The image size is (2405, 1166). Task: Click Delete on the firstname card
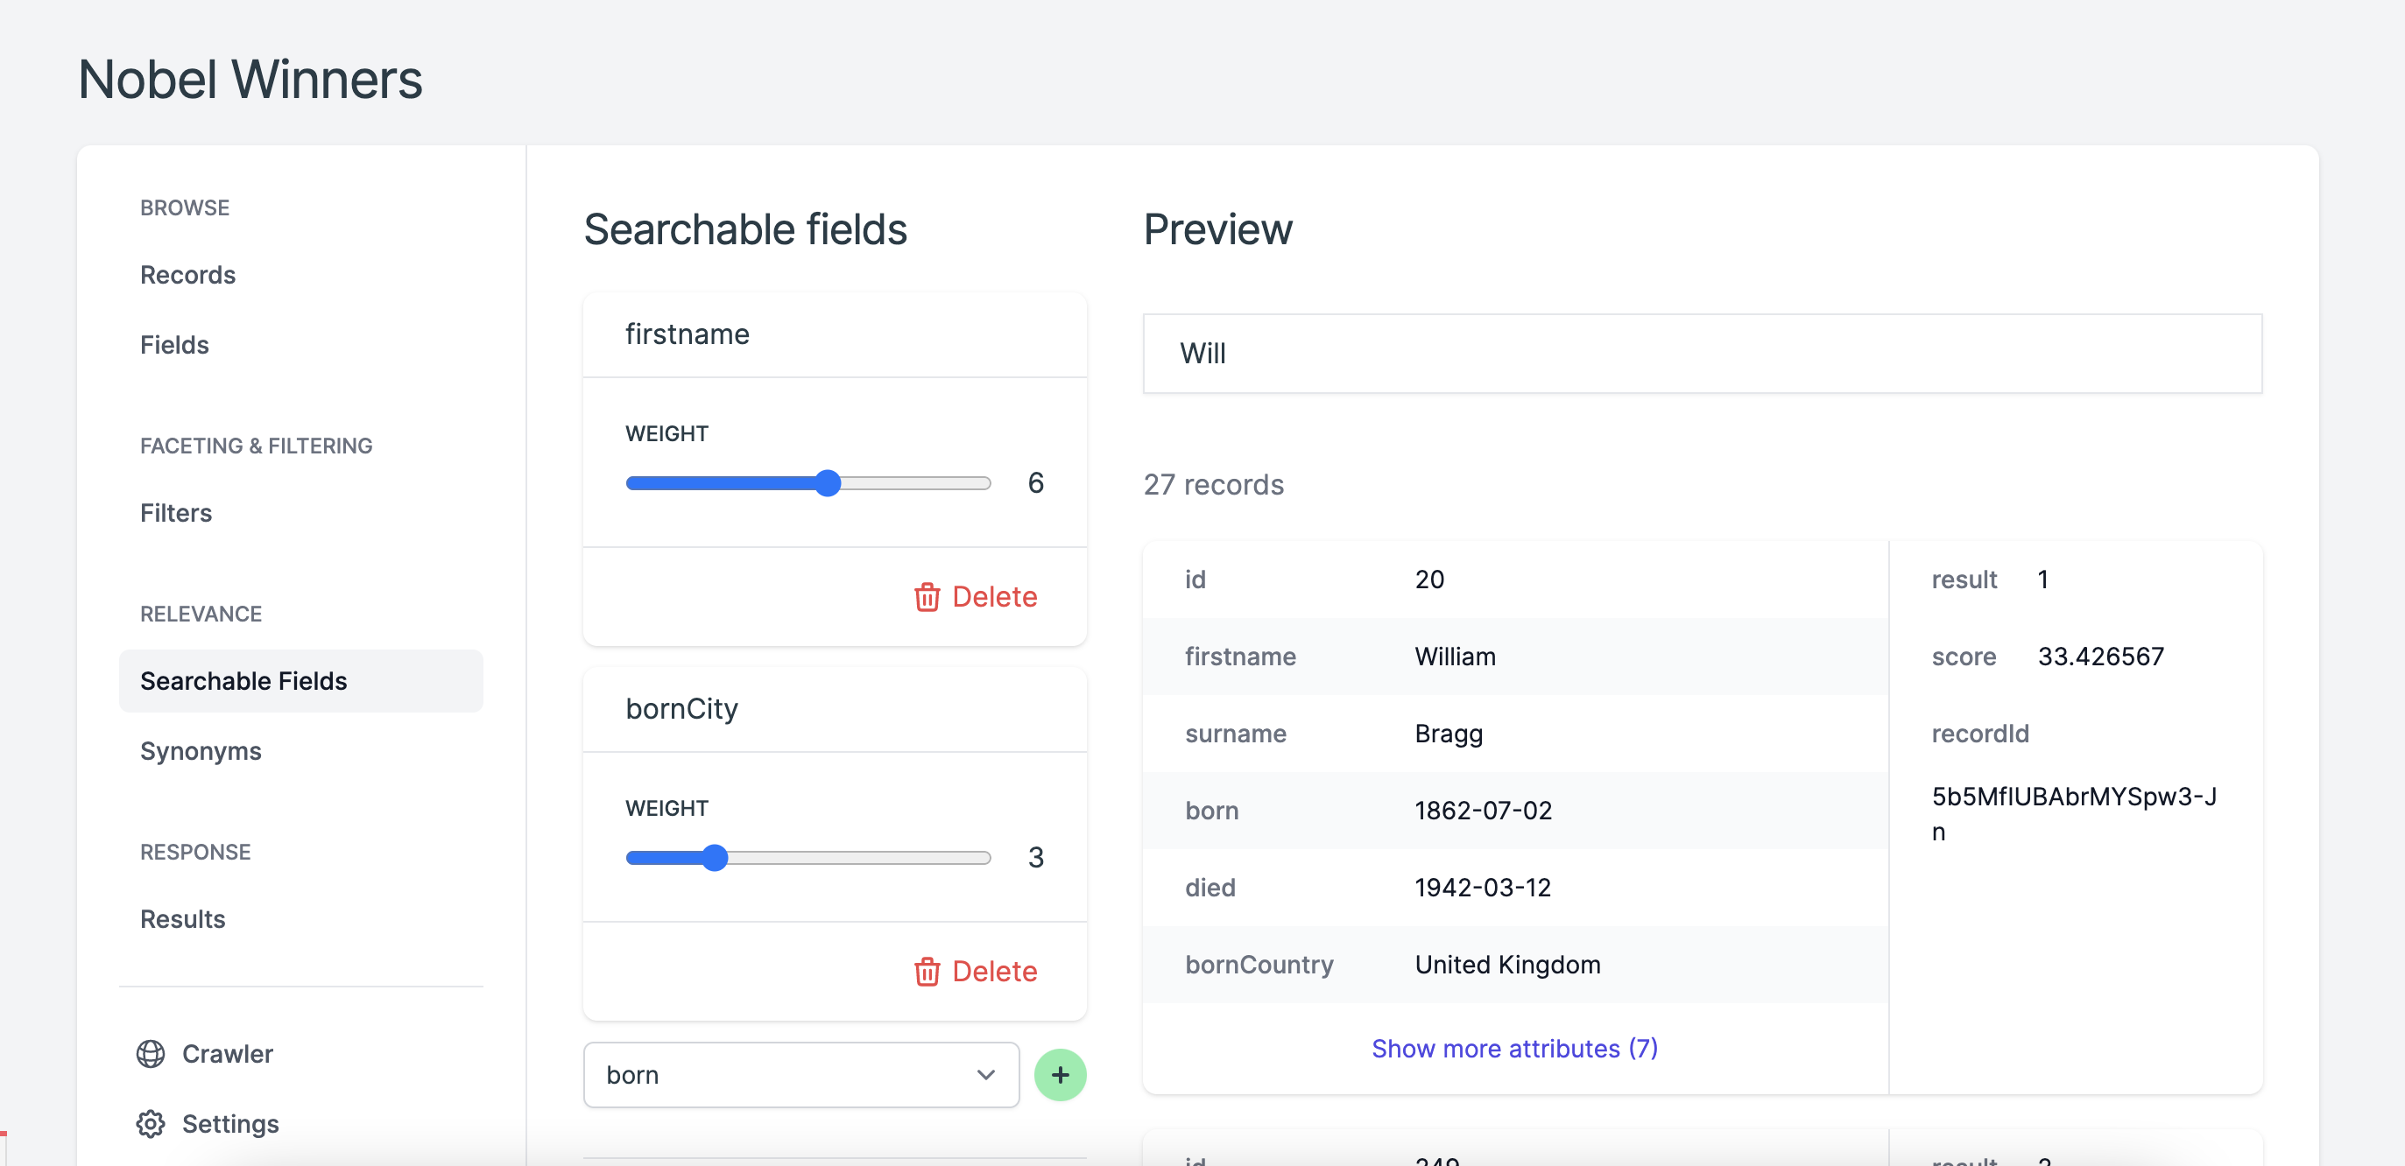[993, 597]
